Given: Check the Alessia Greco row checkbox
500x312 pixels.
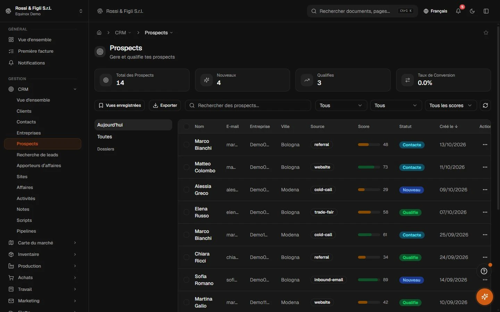Looking at the screenshot, I should (x=186, y=190).
